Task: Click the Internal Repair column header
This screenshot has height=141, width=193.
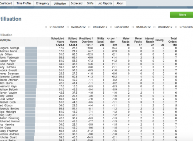Action: 149,40
